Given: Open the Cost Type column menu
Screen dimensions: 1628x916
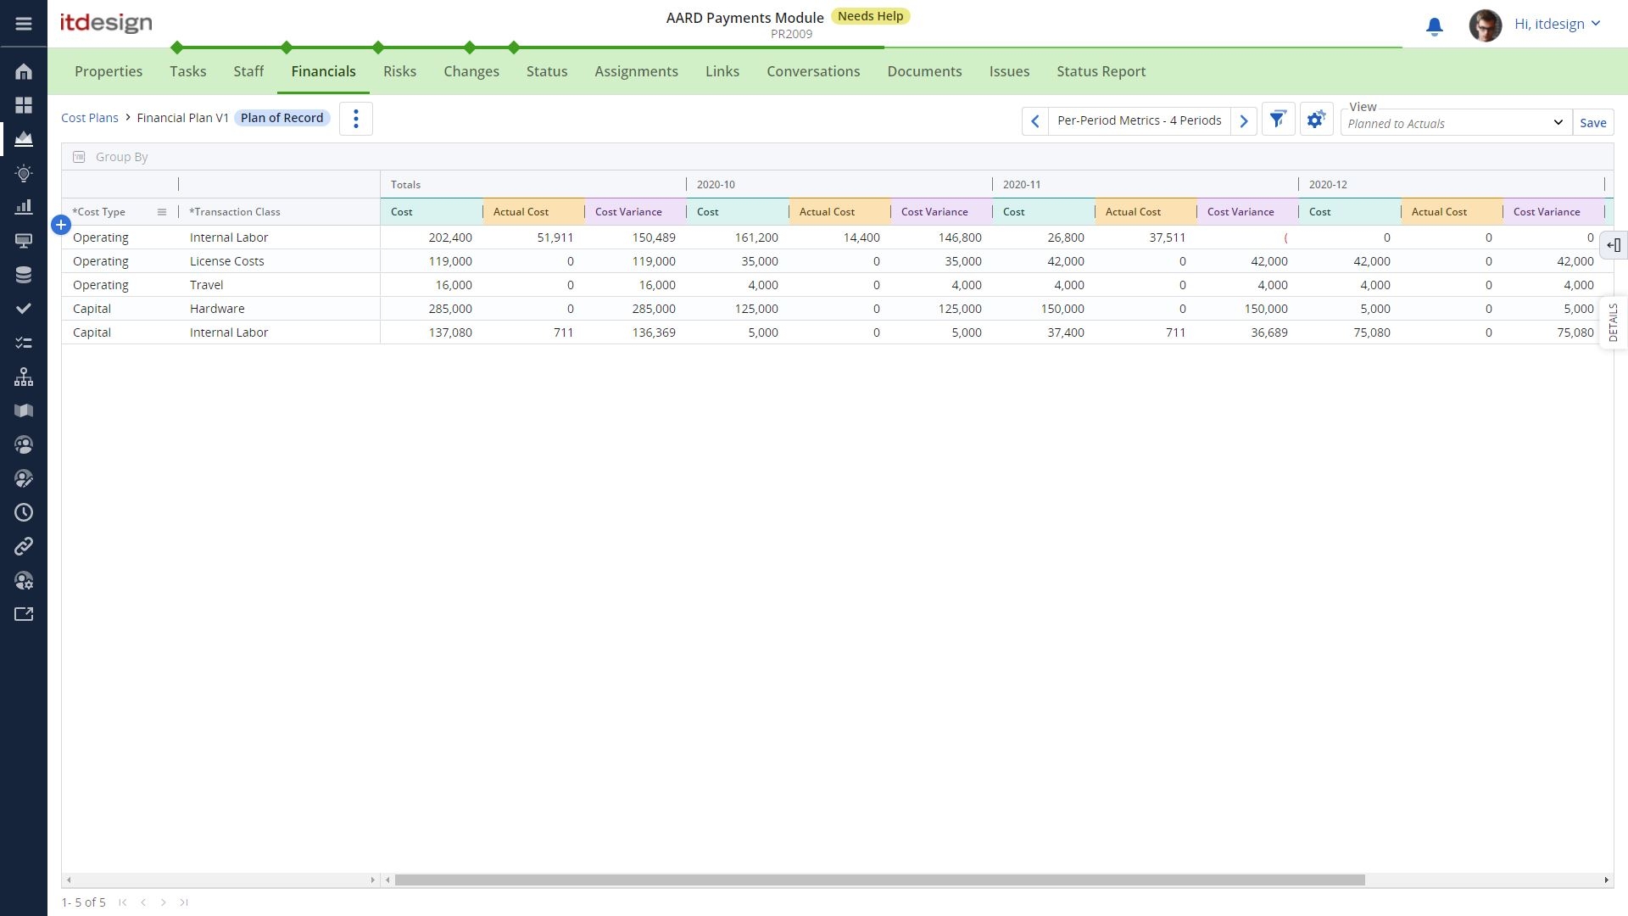Looking at the screenshot, I should 162,212.
